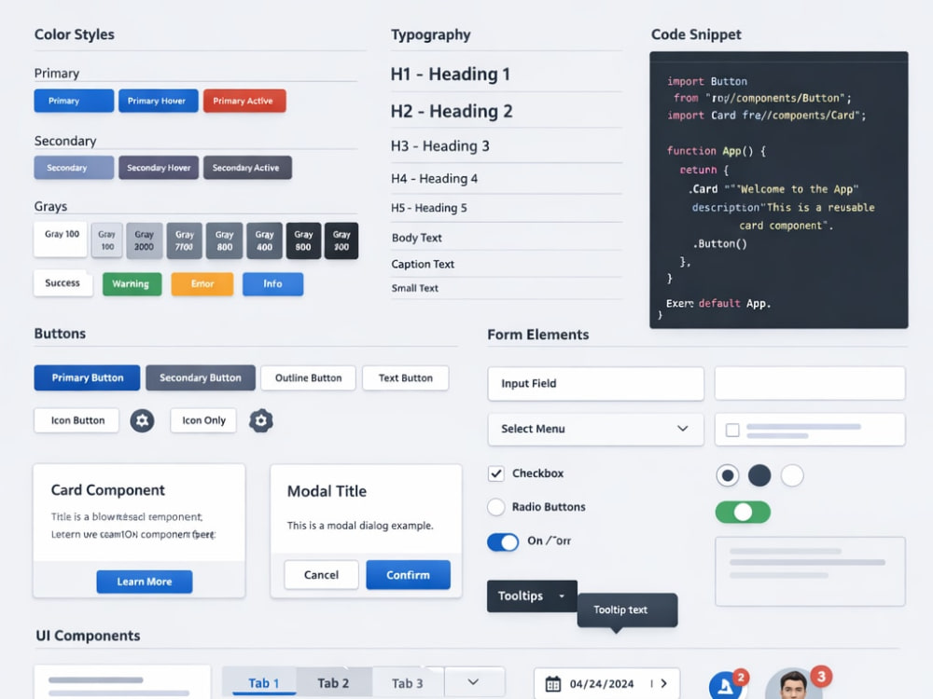This screenshot has height=699, width=933.
Task: Click the Text Button
Action: click(x=405, y=378)
